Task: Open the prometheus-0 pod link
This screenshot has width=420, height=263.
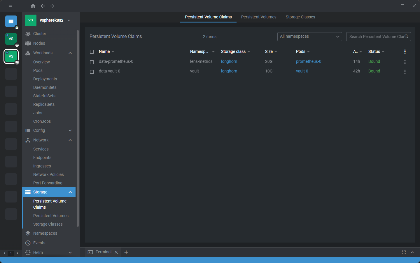Action: (x=309, y=61)
